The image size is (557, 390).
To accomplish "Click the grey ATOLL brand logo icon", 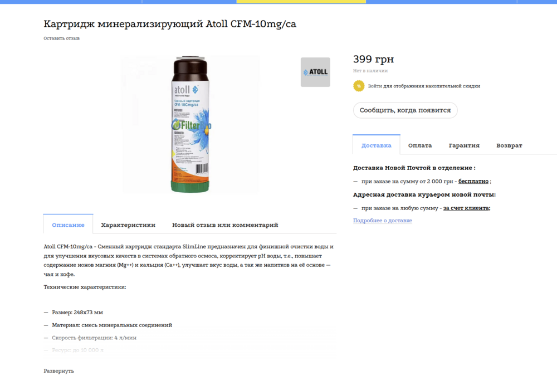I will [315, 72].
